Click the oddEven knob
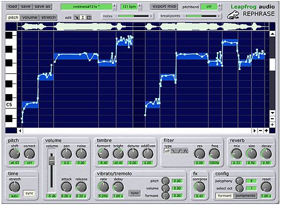The image size is (281, 205). coord(148,154)
